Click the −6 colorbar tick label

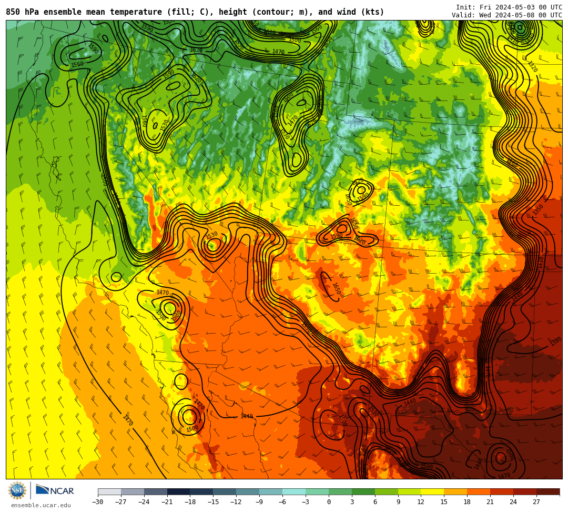[282, 502]
